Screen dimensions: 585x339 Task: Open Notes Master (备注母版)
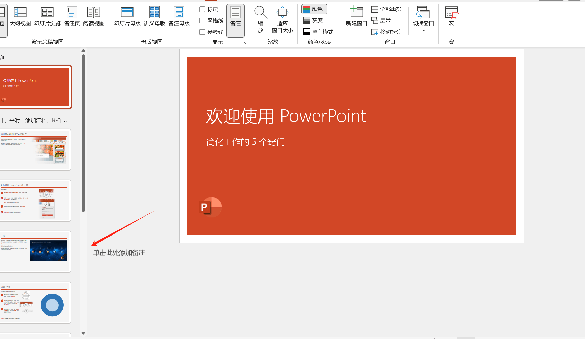pyautogui.click(x=179, y=16)
